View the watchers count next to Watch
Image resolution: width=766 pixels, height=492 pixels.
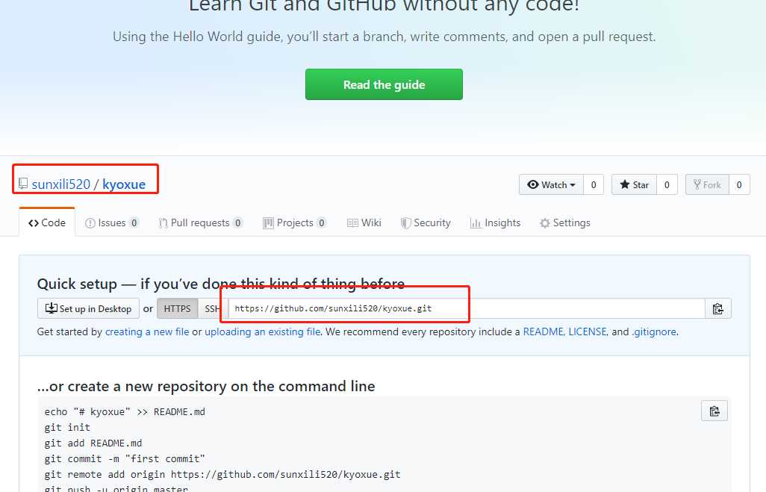pyautogui.click(x=594, y=184)
